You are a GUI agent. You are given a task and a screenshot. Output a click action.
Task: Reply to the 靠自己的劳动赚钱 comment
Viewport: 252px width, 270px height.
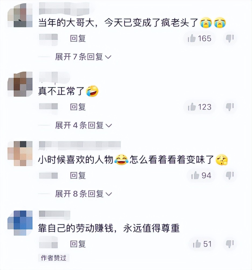pyautogui.click(x=78, y=244)
